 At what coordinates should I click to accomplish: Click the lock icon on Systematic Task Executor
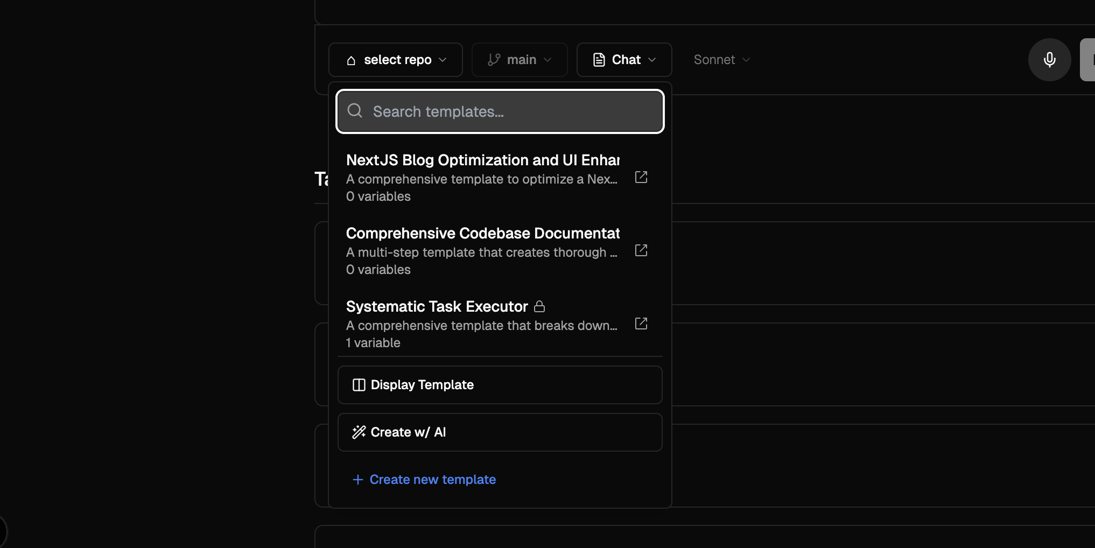(540, 306)
